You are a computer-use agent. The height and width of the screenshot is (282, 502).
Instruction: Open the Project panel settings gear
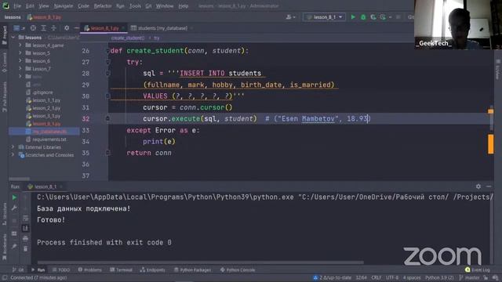click(67, 28)
